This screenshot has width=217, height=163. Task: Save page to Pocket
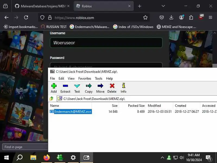click(161, 17)
